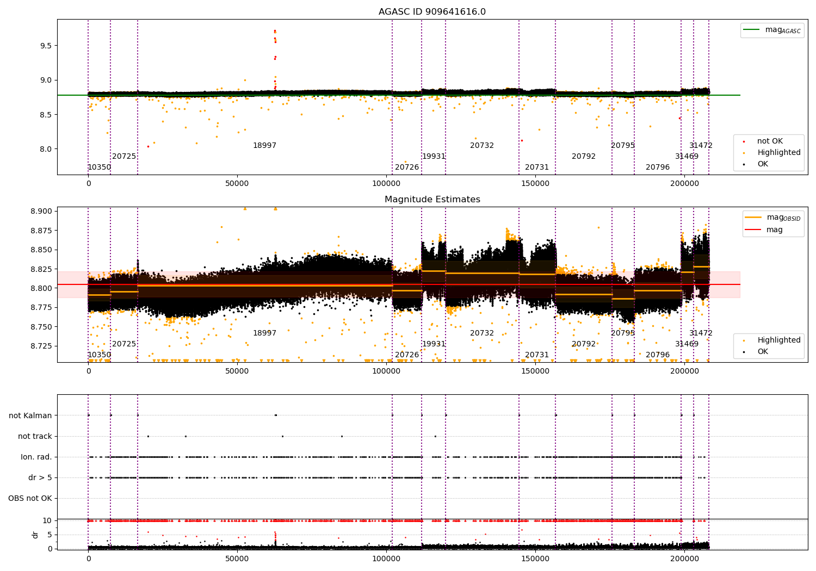816x571 pixels.
Task: Click the 8.800 y-axis tick label
Action: (x=41, y=288)
